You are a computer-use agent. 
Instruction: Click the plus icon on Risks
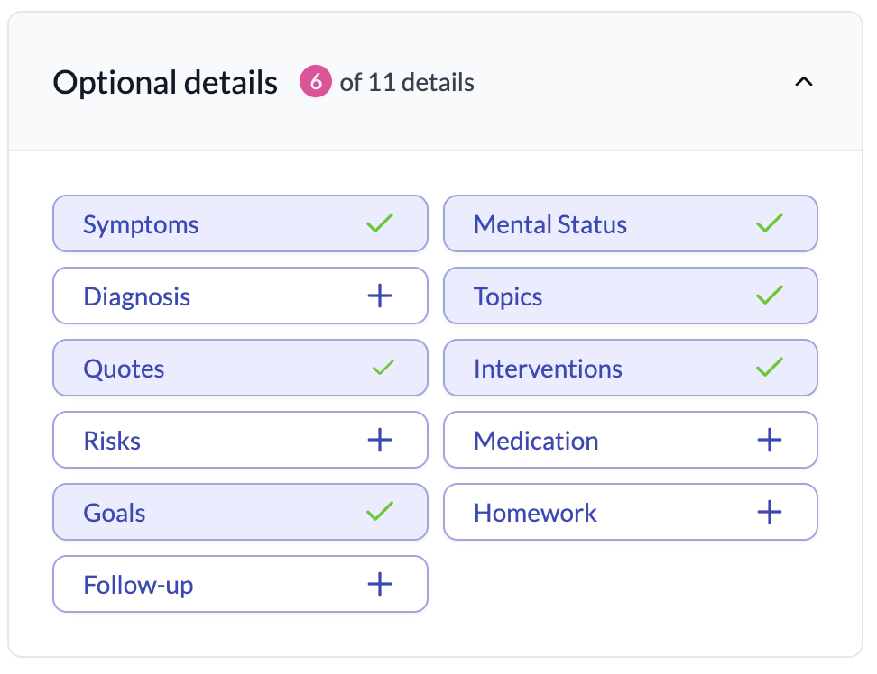pyautogui.click(x=380, y=440)
